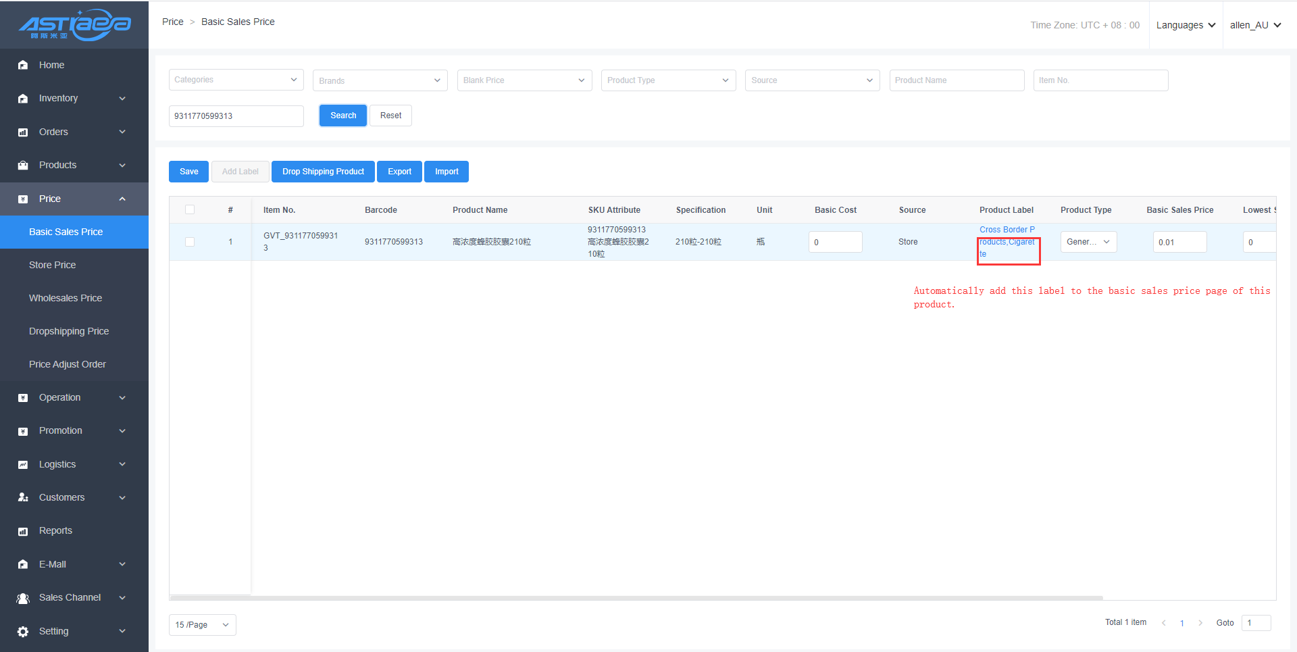Open Store Price submenu item

pos(52,265)
